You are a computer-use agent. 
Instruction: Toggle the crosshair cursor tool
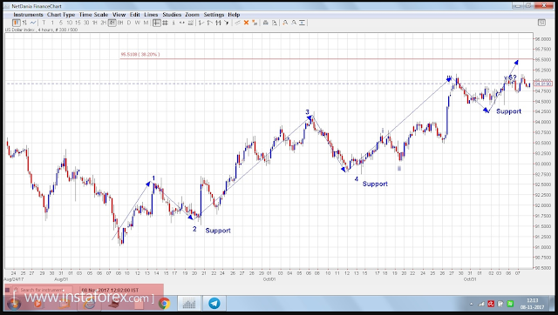pyautogui.click(x=157, y=23)
